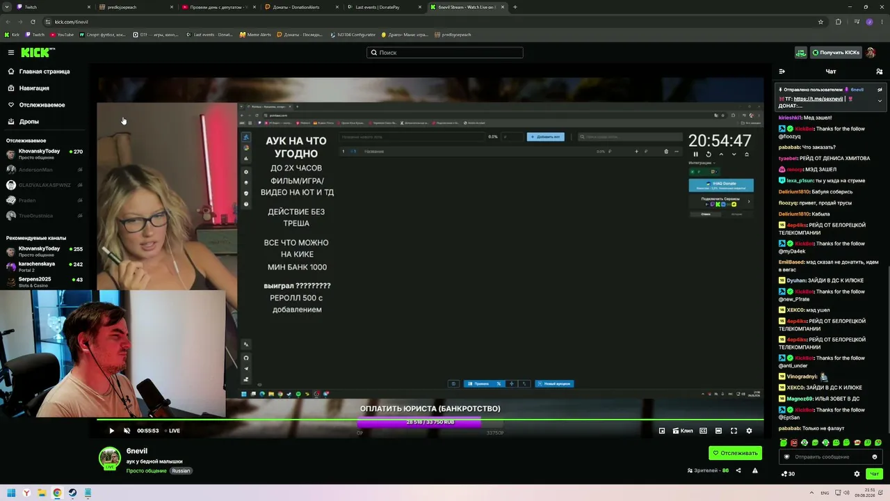Open Praden followed channel
The height and width of the screenshot is (501, 890).
[x=44, y=200]
